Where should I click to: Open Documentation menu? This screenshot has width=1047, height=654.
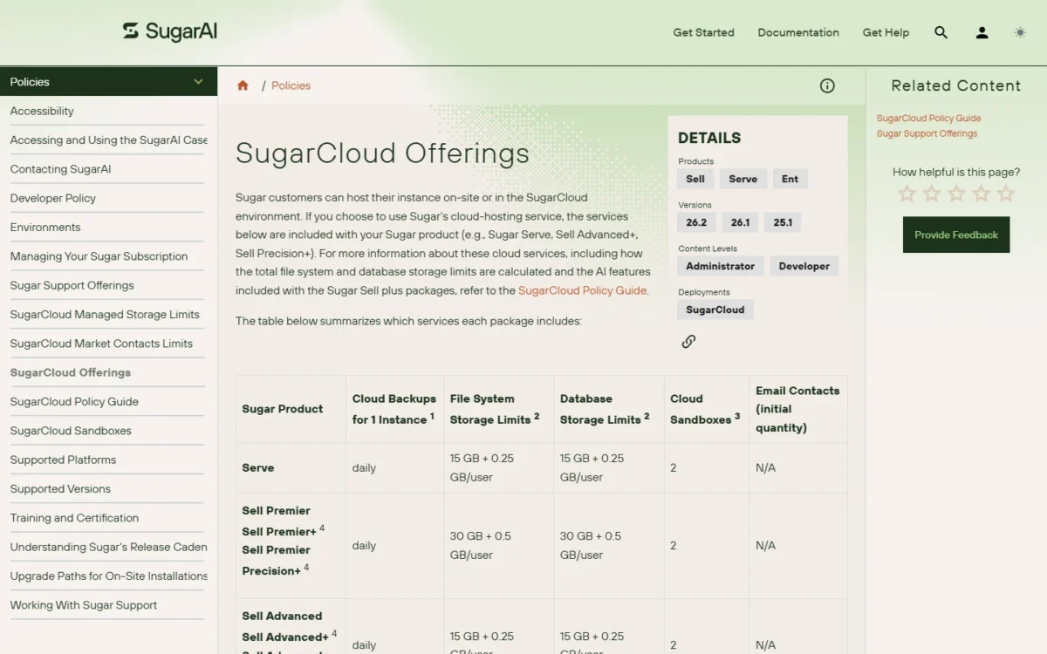pyautogui.click(x=798, y=32)
